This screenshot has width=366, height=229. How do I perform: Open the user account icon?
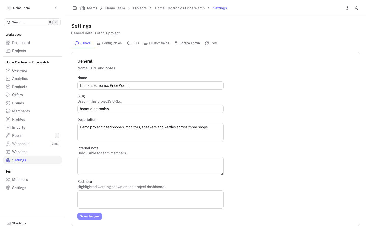coord(356,8)
